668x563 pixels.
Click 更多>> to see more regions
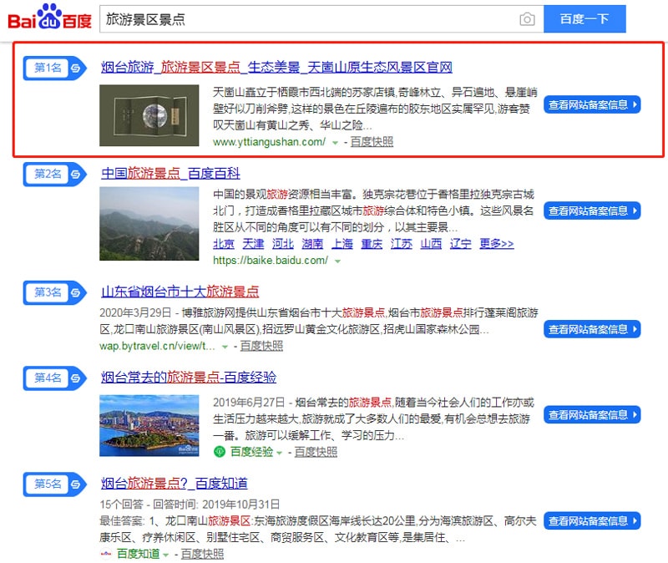click(x=496, y=244)
